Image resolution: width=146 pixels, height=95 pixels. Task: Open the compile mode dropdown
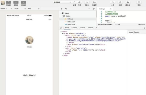click(x=62, y=2)
